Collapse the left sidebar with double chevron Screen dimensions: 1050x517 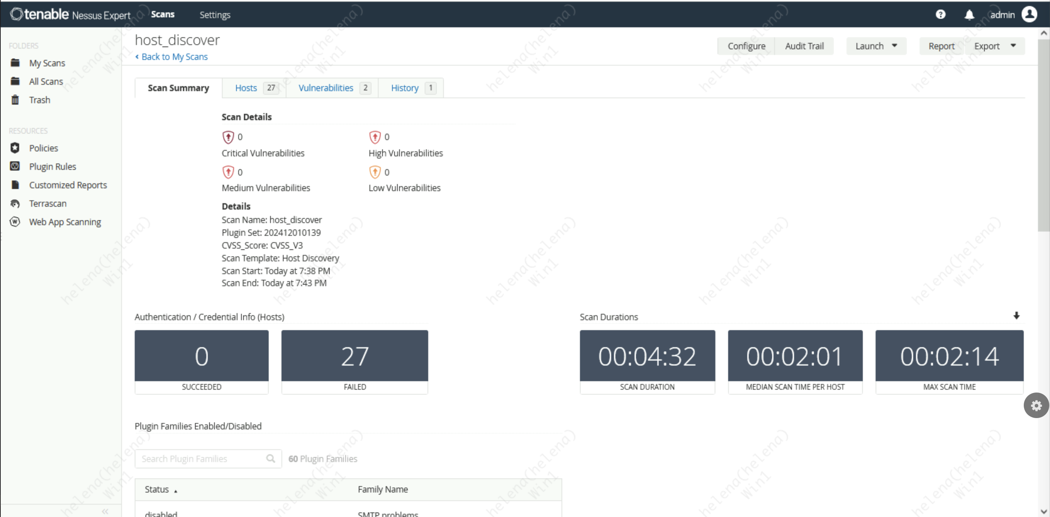(105, 511)
